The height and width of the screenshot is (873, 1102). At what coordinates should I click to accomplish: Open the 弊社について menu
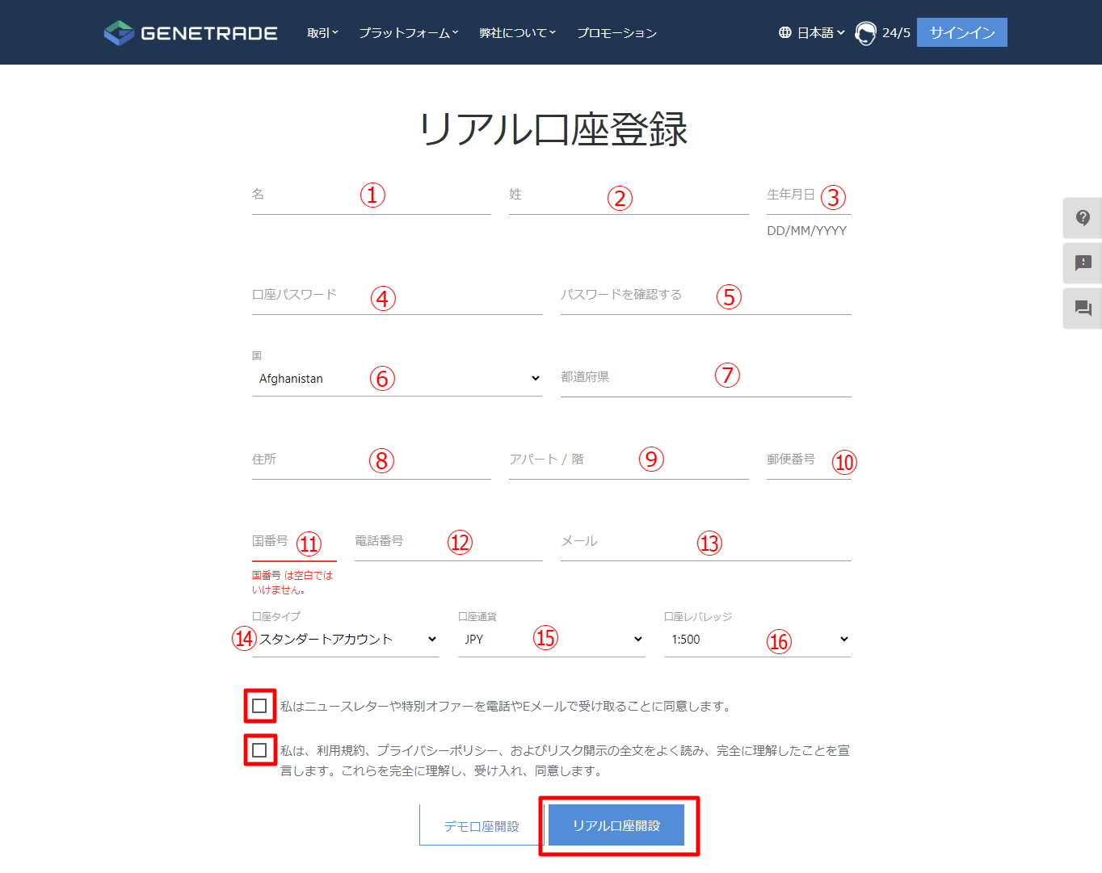point(518,33)
